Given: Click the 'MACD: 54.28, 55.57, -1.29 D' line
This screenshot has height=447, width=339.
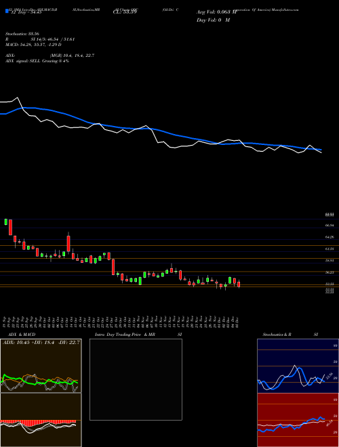Looking at the screenshot, I should pyautogui.click(x=33, y=45).
